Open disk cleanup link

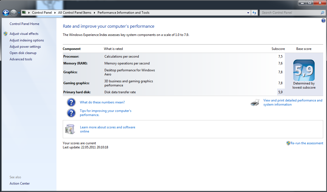23,53
